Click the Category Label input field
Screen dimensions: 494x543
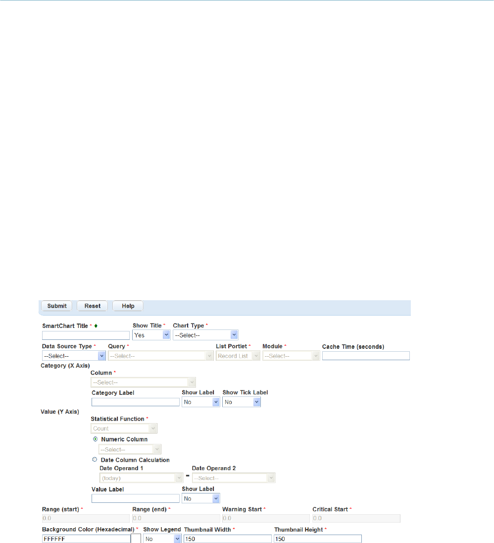[136, 402]
